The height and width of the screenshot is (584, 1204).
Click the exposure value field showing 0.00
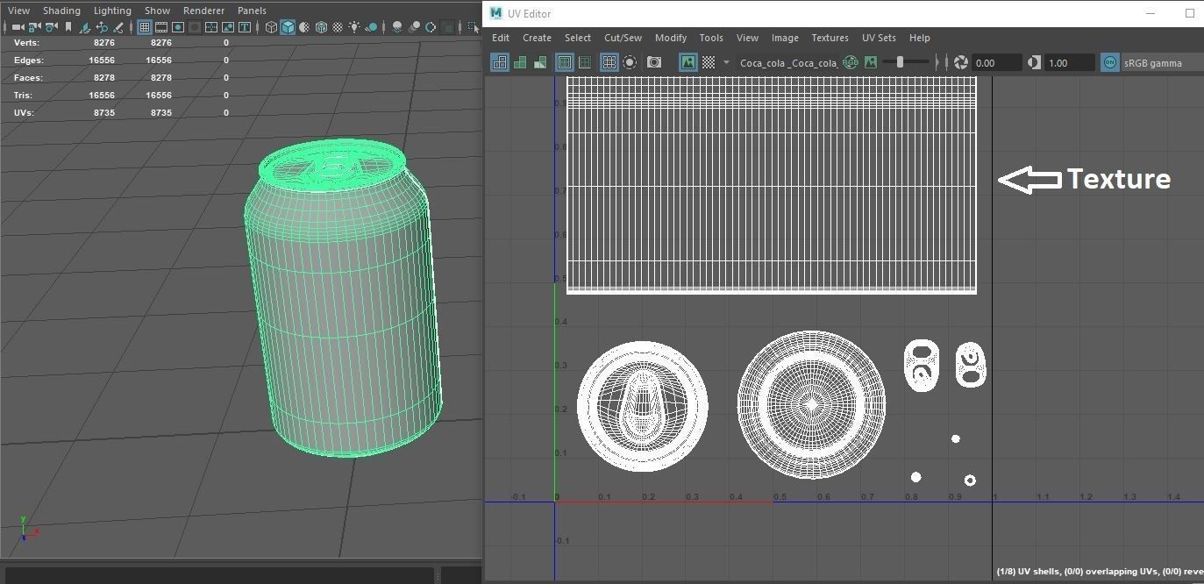[x=997, y=62]
